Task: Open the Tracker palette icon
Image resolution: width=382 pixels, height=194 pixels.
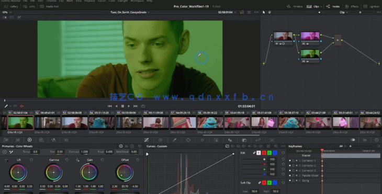Action: (x=202, y=140)
